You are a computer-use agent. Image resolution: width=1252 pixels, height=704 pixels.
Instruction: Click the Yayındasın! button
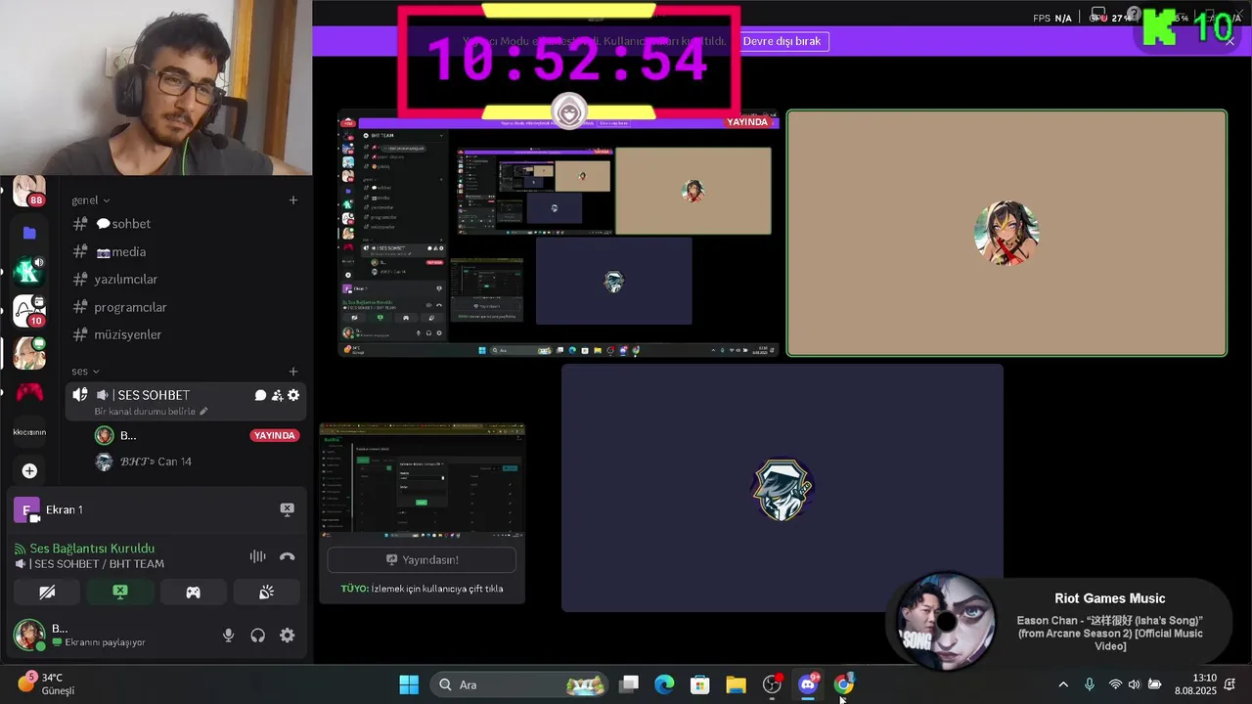[x=422, y=559]
